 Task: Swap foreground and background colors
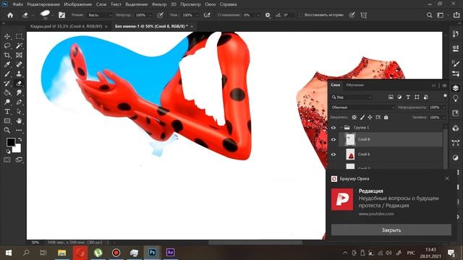[20, 139]
